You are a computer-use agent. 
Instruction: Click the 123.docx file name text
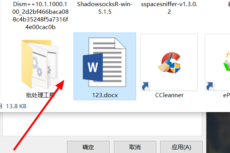105,95
